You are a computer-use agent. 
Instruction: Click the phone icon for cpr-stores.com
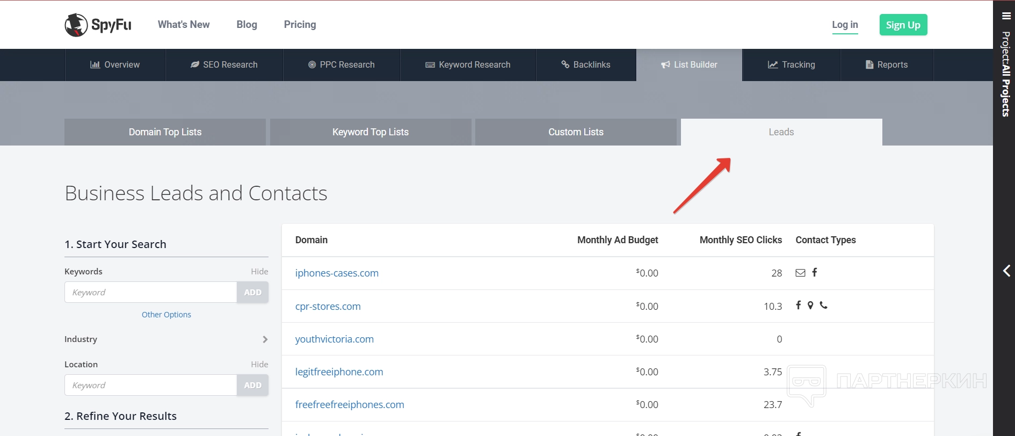click(823, 305)
